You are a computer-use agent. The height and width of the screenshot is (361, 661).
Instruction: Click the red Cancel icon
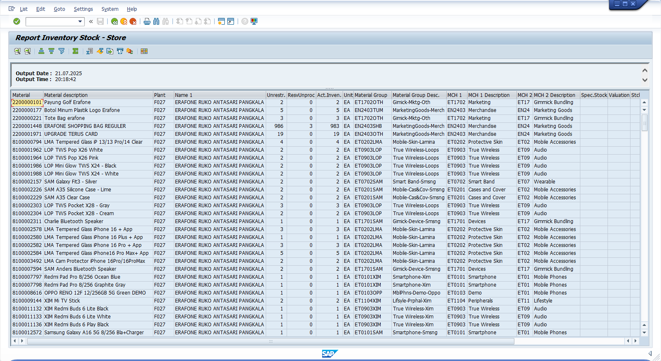133,21
